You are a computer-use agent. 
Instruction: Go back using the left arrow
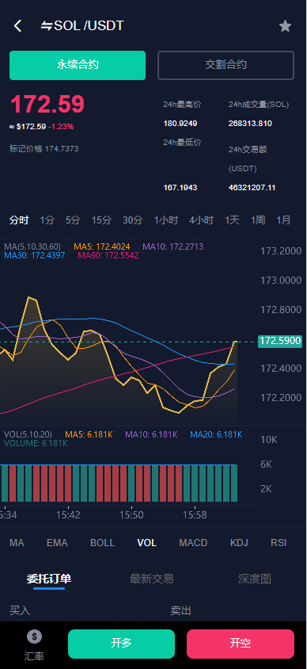pyautogui.click(x=17, y=26)
